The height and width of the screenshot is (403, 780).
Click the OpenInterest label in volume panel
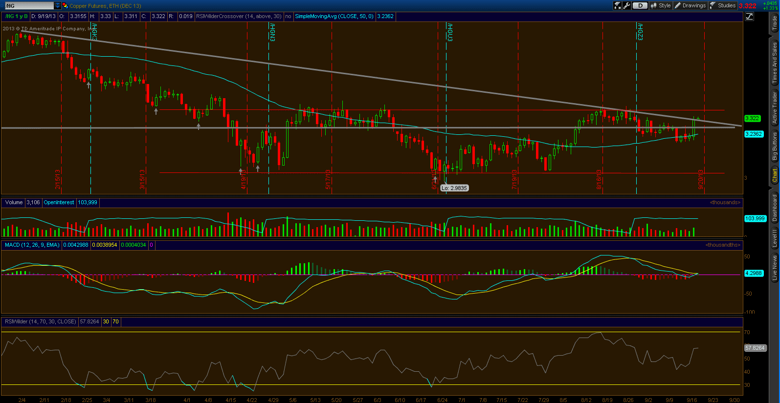[x=59, y=202]
